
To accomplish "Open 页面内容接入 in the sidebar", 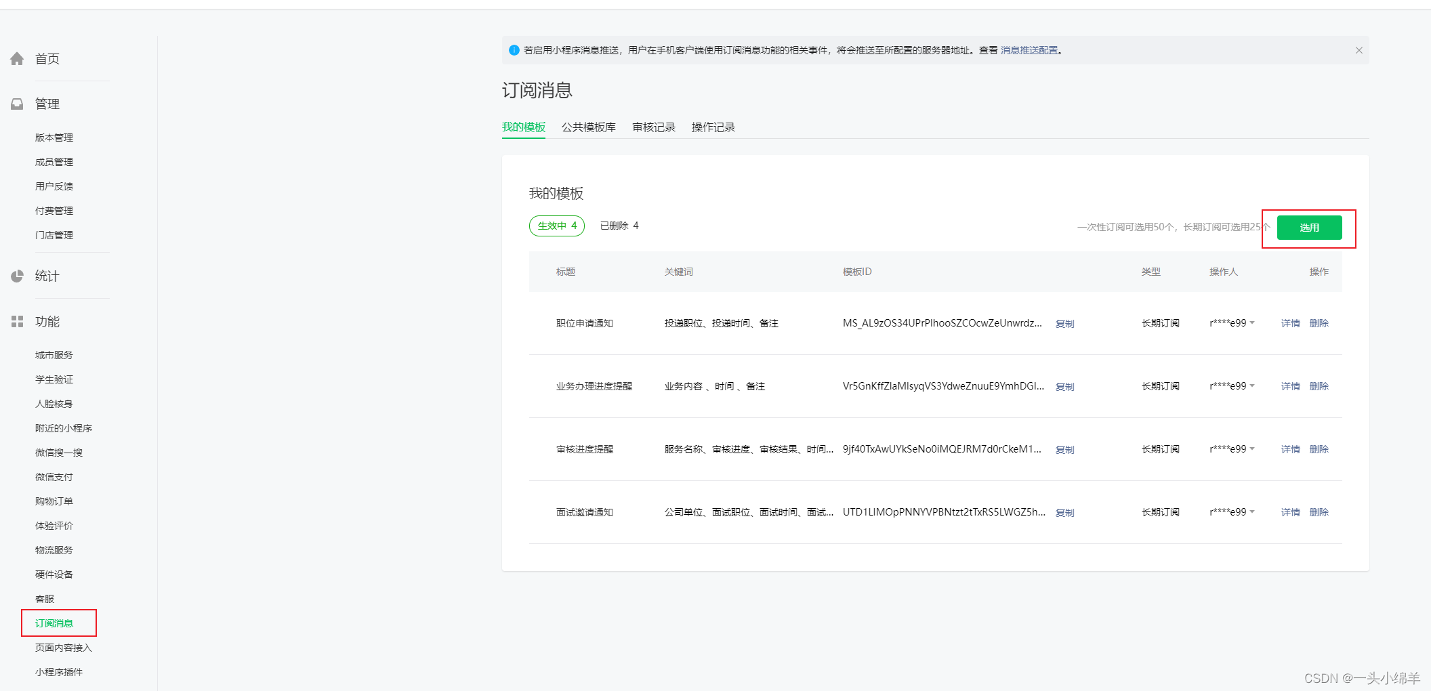I will tap(64, 648).
